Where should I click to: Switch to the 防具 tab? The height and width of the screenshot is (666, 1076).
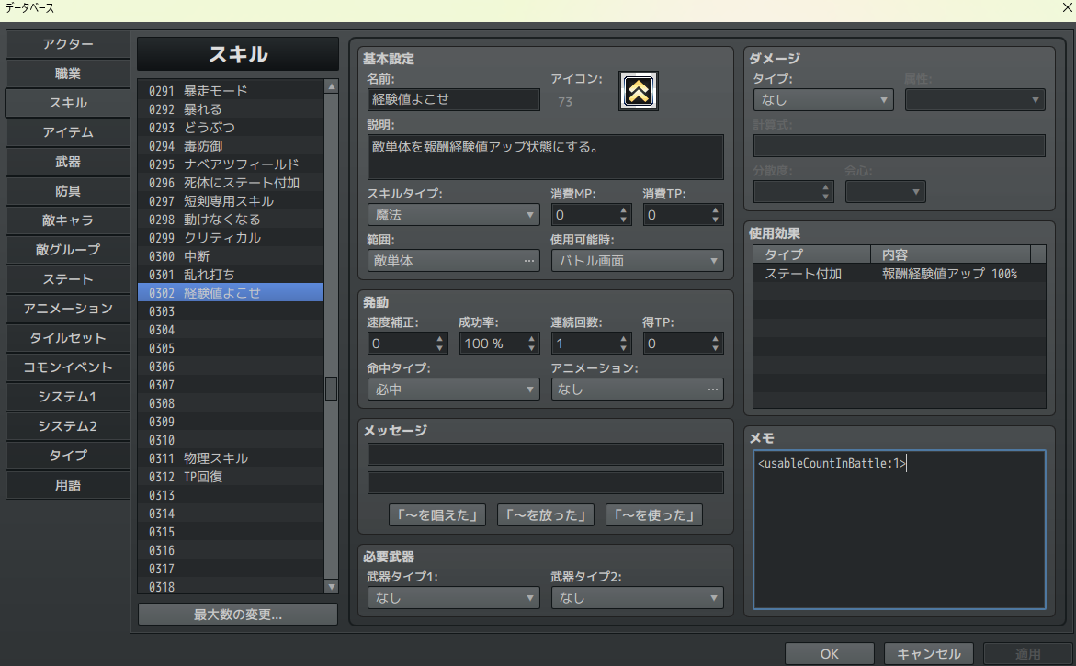68,191
